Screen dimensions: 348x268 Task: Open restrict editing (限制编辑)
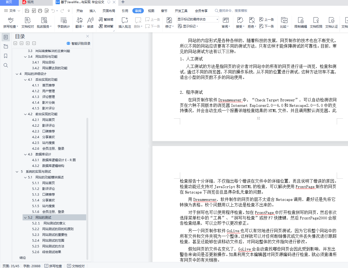click(301, 23)
